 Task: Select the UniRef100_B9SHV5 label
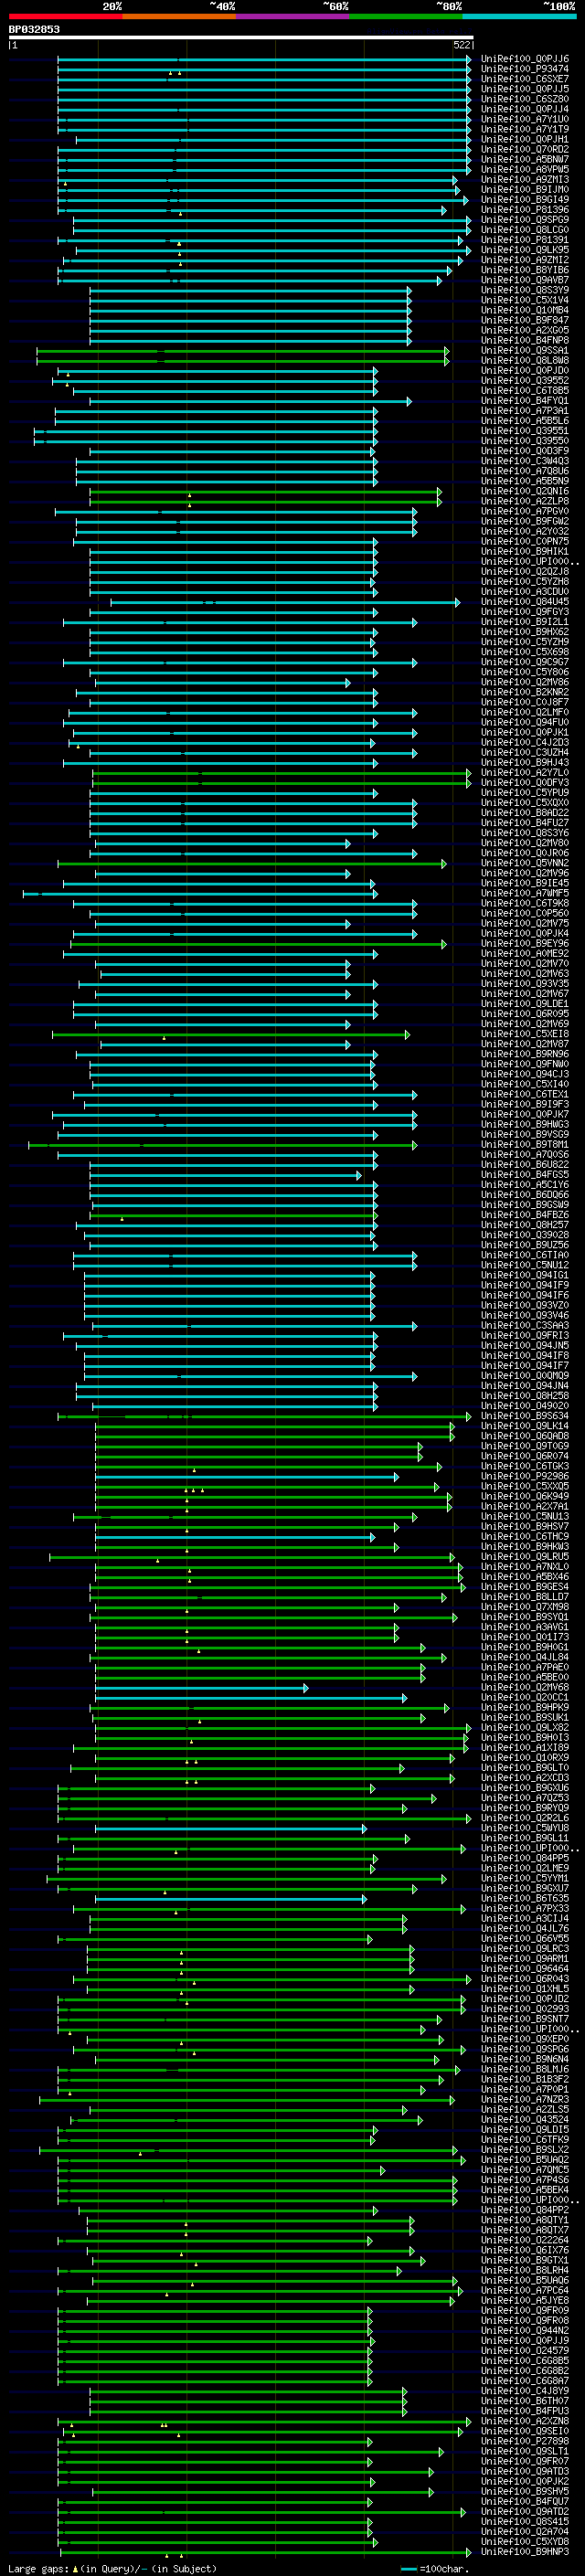pyautogui.click(x=525, y=2492)
